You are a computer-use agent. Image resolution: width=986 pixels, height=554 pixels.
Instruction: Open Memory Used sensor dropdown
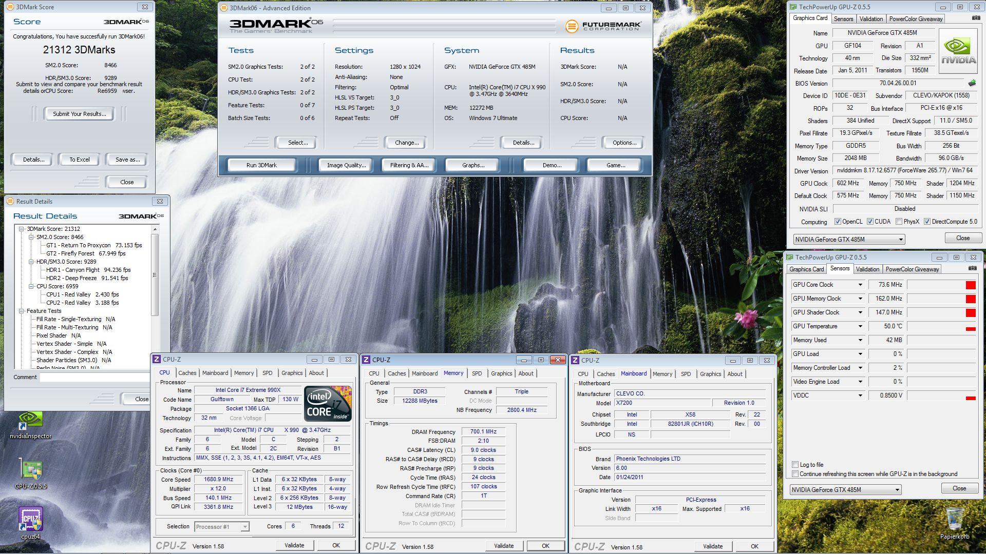pos(860,340)
